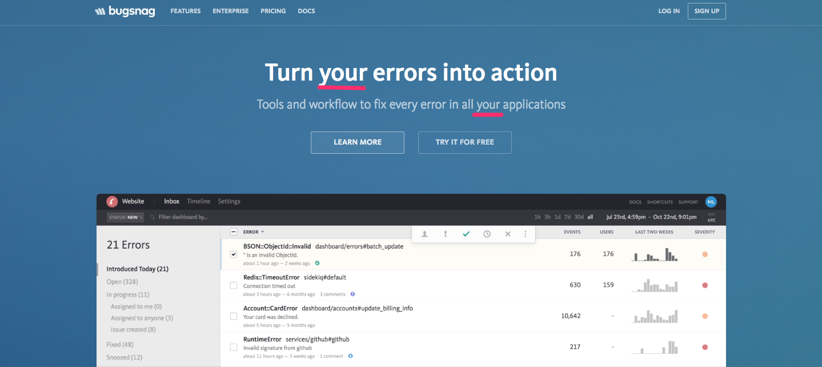The width and height of the screenshot is (822, 367).
Task: Switch to the dashboard Settings tab
Action: click(x=229, y=201)
